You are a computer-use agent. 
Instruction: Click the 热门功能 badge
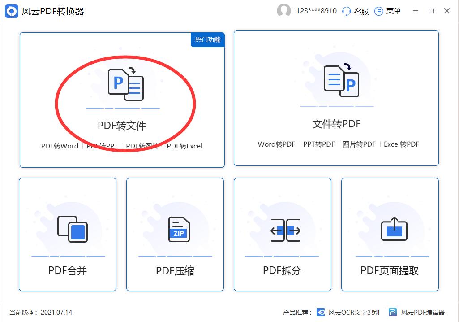[x=208, y=39]
